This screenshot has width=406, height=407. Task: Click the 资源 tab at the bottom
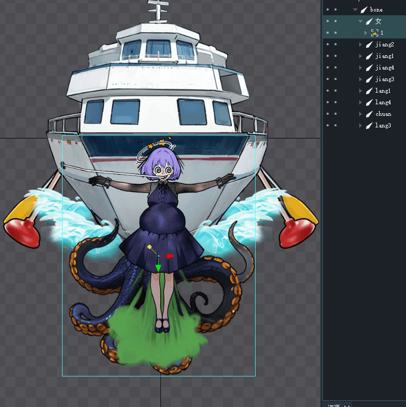pyautogui.click(x=333, y=405)
